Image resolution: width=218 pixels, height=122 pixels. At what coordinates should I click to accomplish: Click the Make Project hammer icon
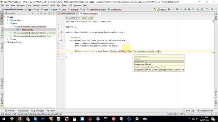pyautogui.click(x=155, y=9)
